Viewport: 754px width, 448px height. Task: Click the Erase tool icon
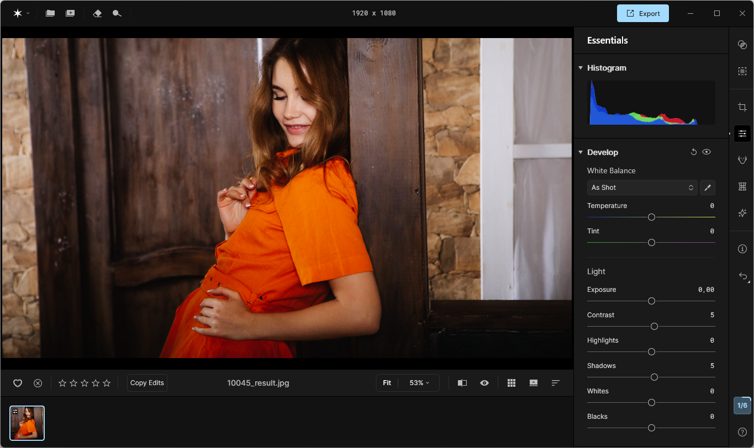[x=97, y=13]
